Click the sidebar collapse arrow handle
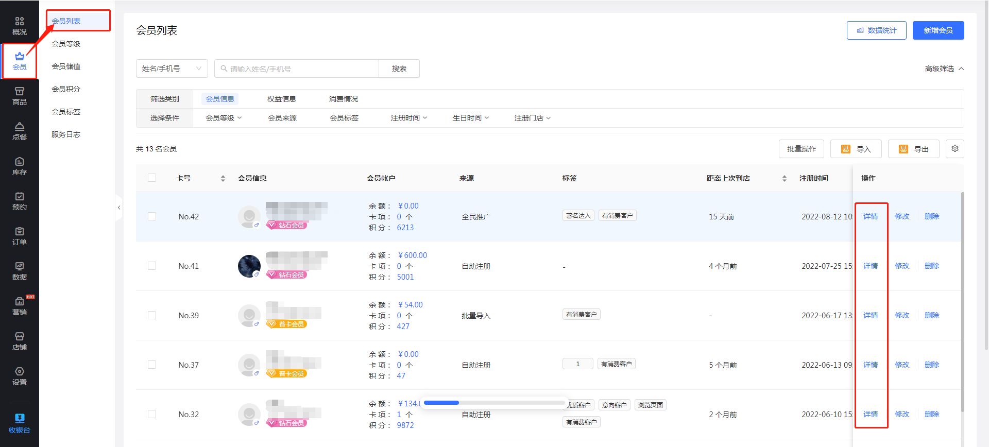 119,208
